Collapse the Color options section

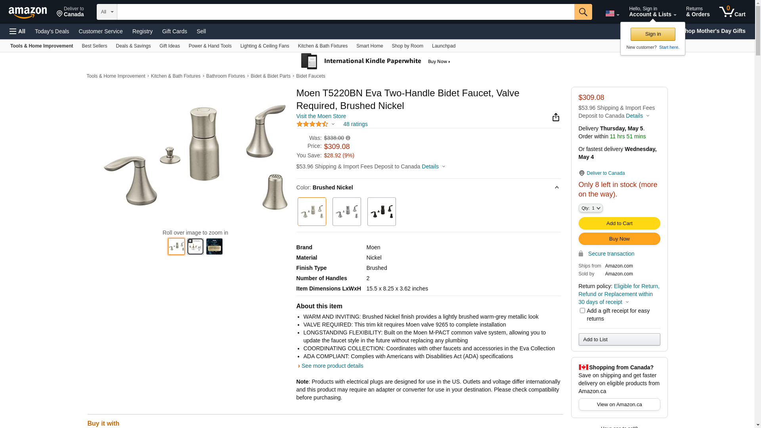click(x=556, y=187)
